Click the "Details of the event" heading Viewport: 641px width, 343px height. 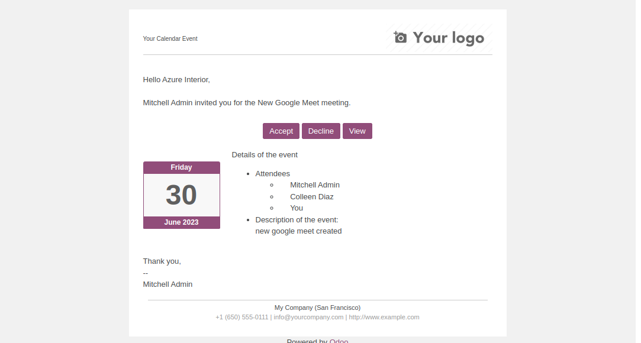click(265, 155)
